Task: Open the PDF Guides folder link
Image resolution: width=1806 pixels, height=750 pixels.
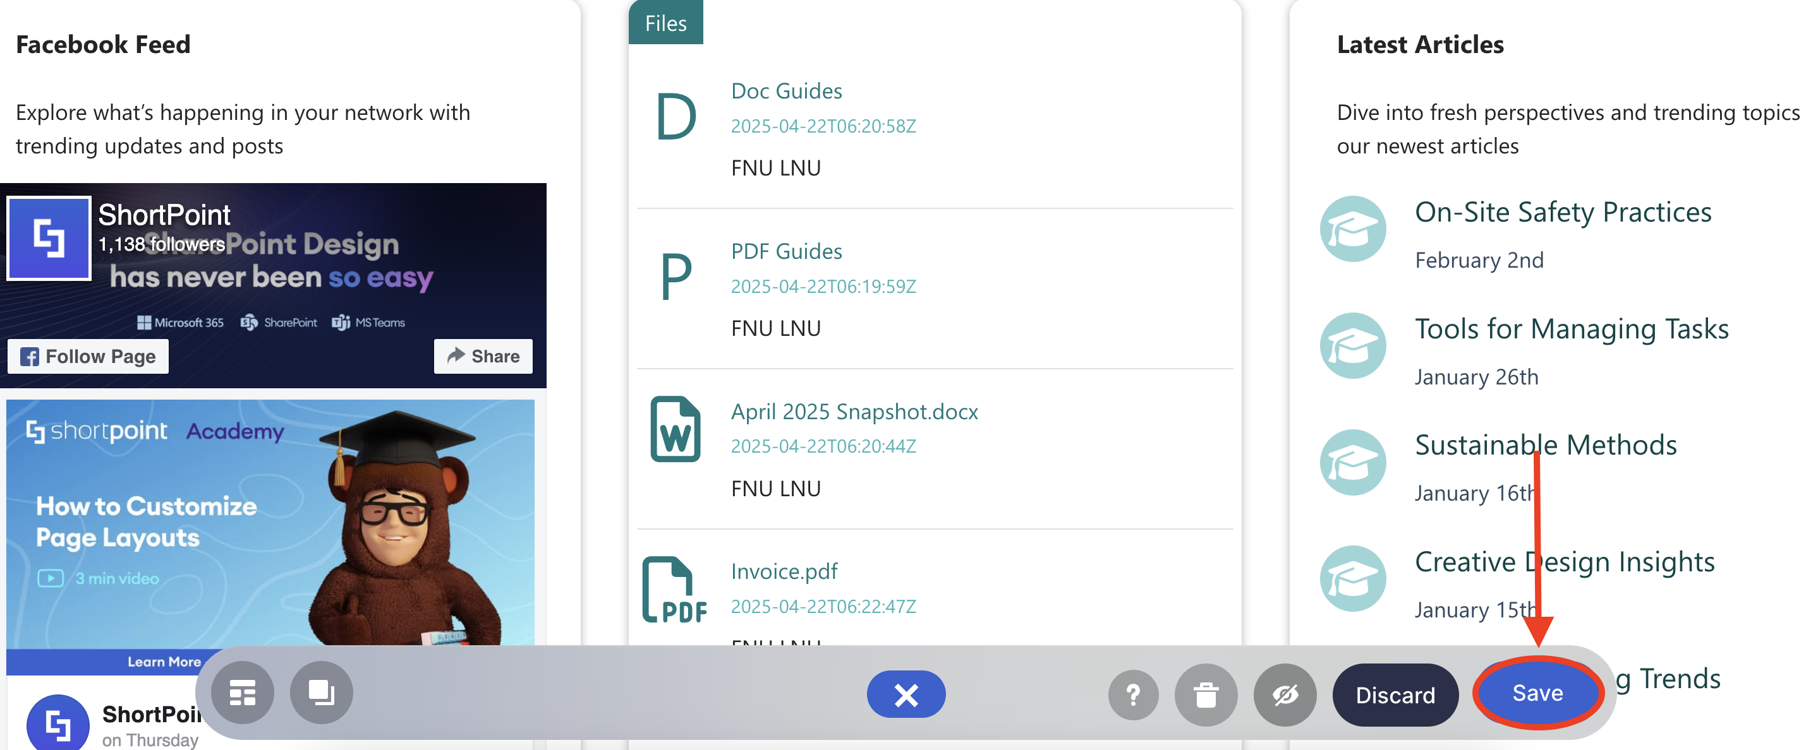Action: [x=786, y=251]
